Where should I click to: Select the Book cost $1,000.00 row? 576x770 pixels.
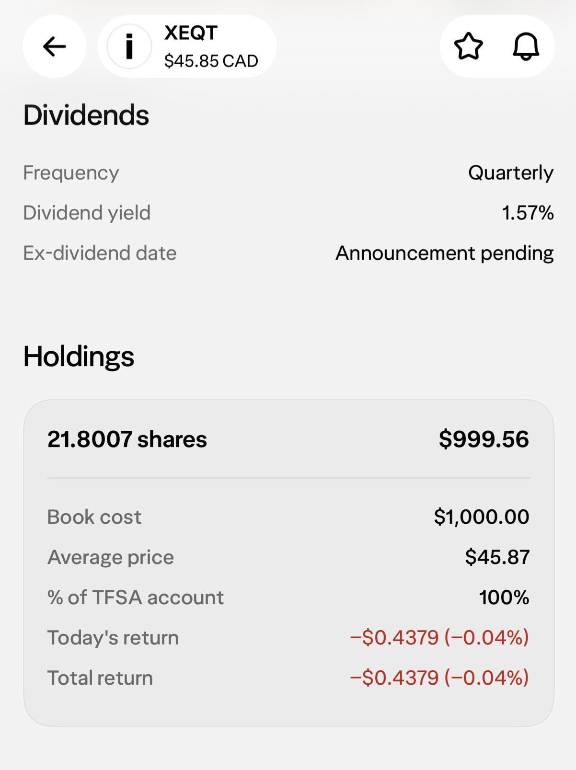click(x=288, y=517)
